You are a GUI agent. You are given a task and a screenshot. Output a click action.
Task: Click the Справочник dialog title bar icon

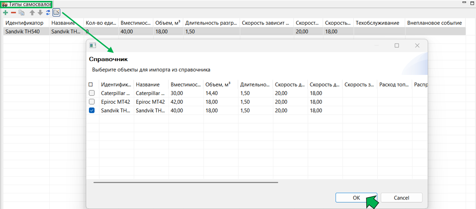click(x=93, y=45)
